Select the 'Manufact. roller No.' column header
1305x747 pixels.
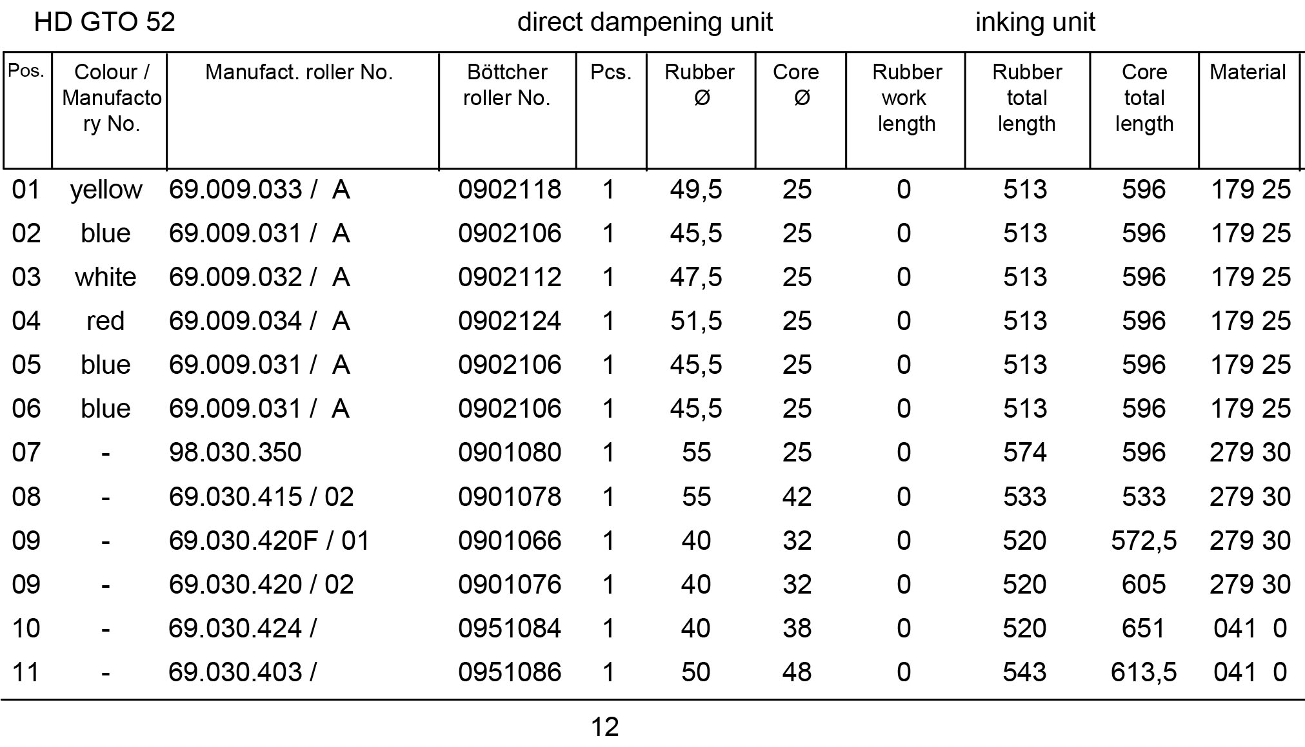click(299, 72)
